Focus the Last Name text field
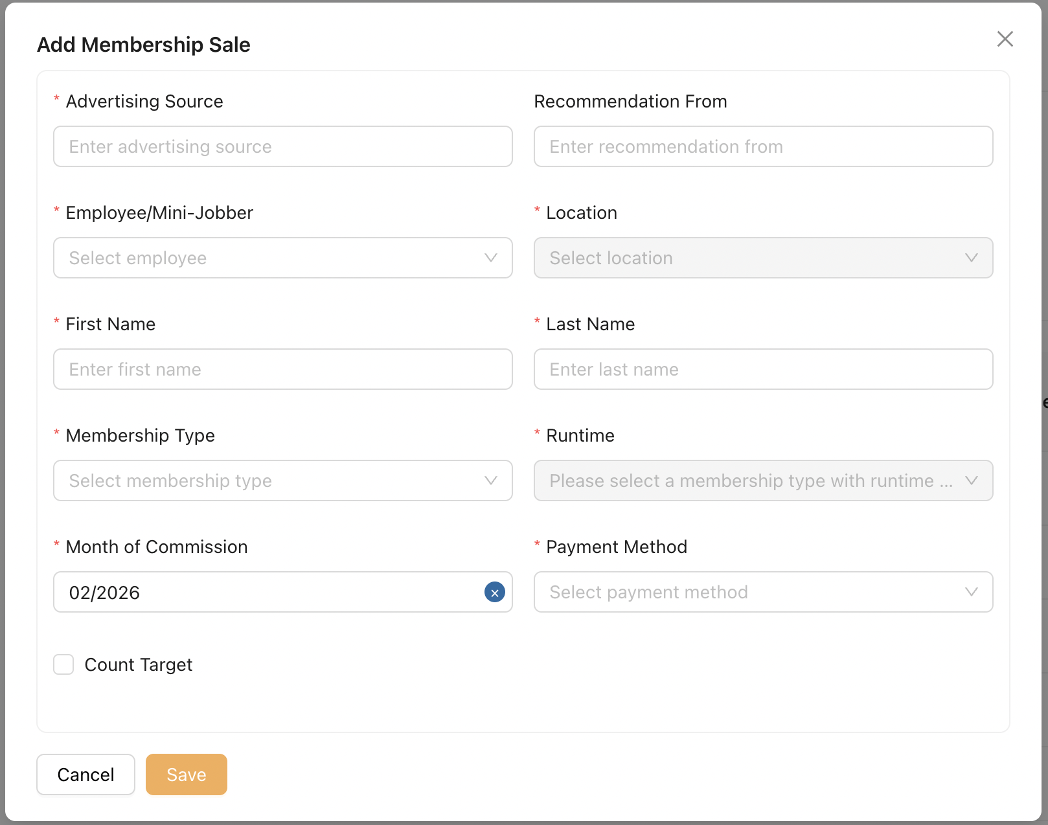 tap(763, 369)
